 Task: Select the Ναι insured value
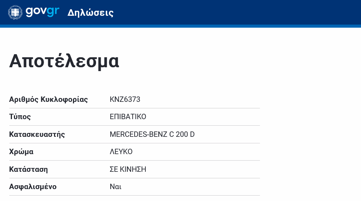tap(116, 187)
